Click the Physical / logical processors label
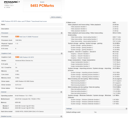This screenshot has height=118, width=130. pos(7,45)
